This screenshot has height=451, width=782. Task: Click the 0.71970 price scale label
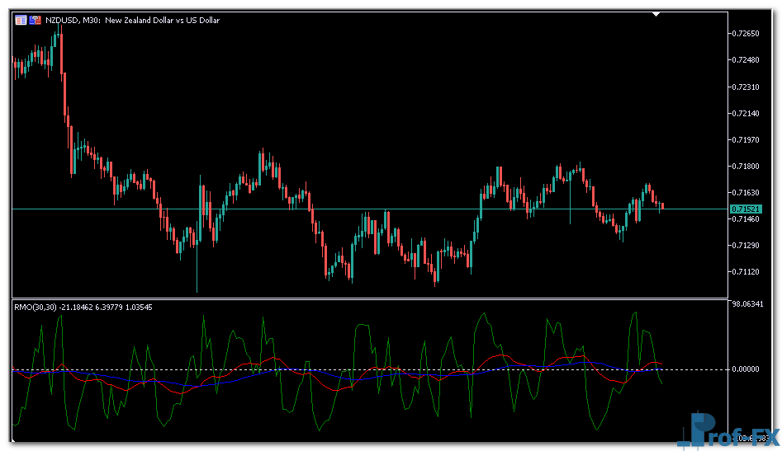(747, 139)
